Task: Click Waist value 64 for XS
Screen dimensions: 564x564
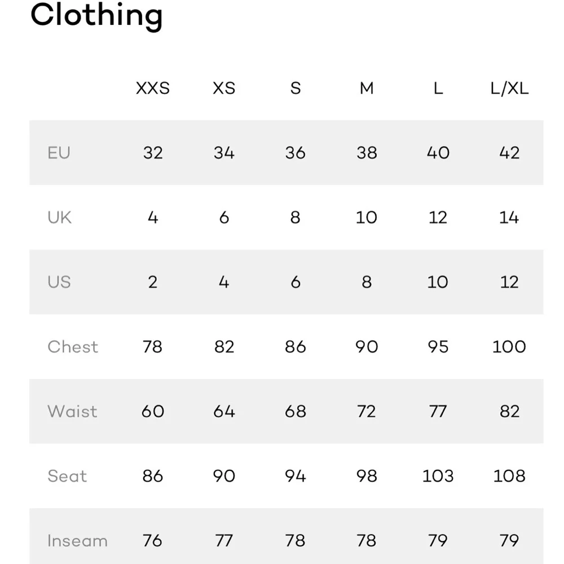Action: (224, 411)
